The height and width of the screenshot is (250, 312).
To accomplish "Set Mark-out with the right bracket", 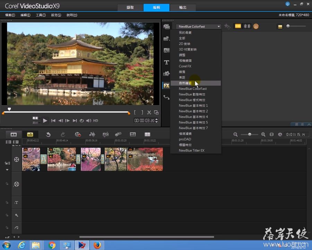I will pos(142,112).
